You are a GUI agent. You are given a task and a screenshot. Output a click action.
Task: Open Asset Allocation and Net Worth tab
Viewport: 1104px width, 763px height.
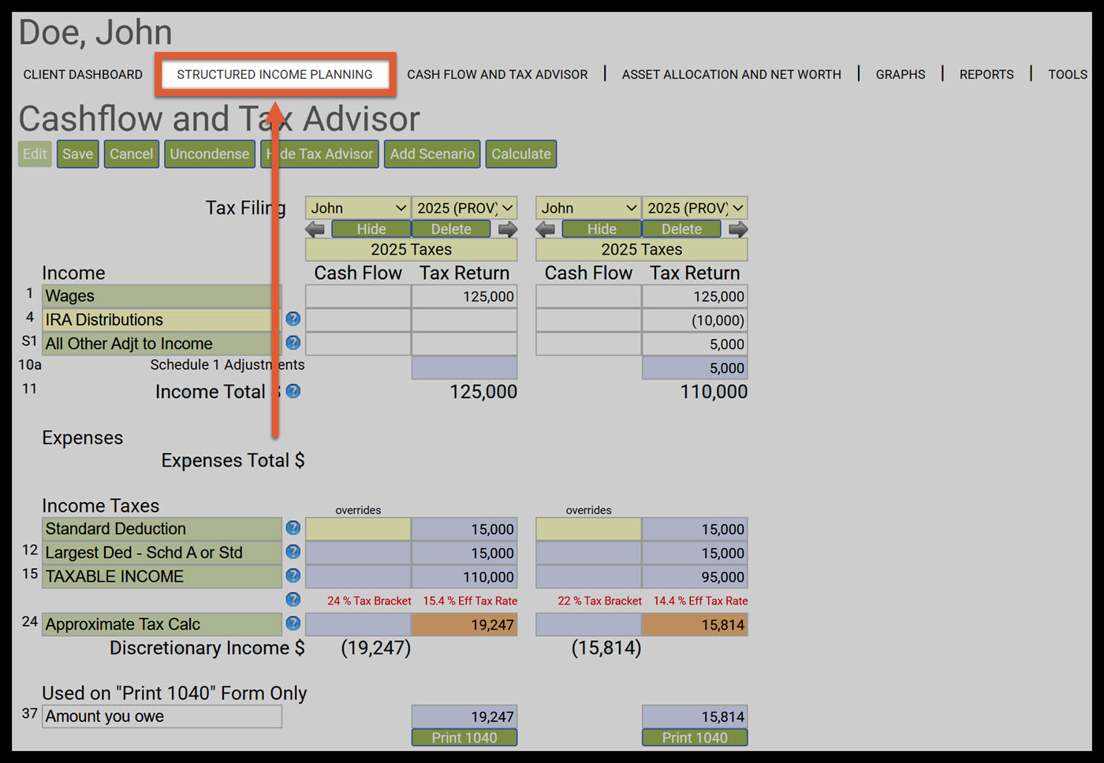click(x=731, y=74)
